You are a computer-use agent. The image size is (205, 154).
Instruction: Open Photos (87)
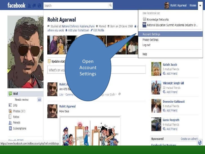tap(19, 111)
